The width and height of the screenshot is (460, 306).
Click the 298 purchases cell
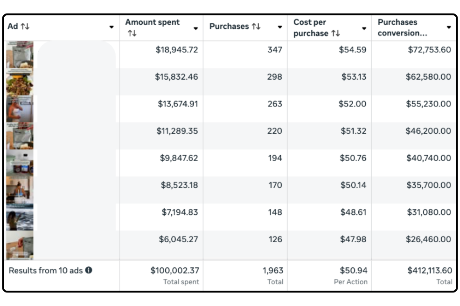(274, 77)
